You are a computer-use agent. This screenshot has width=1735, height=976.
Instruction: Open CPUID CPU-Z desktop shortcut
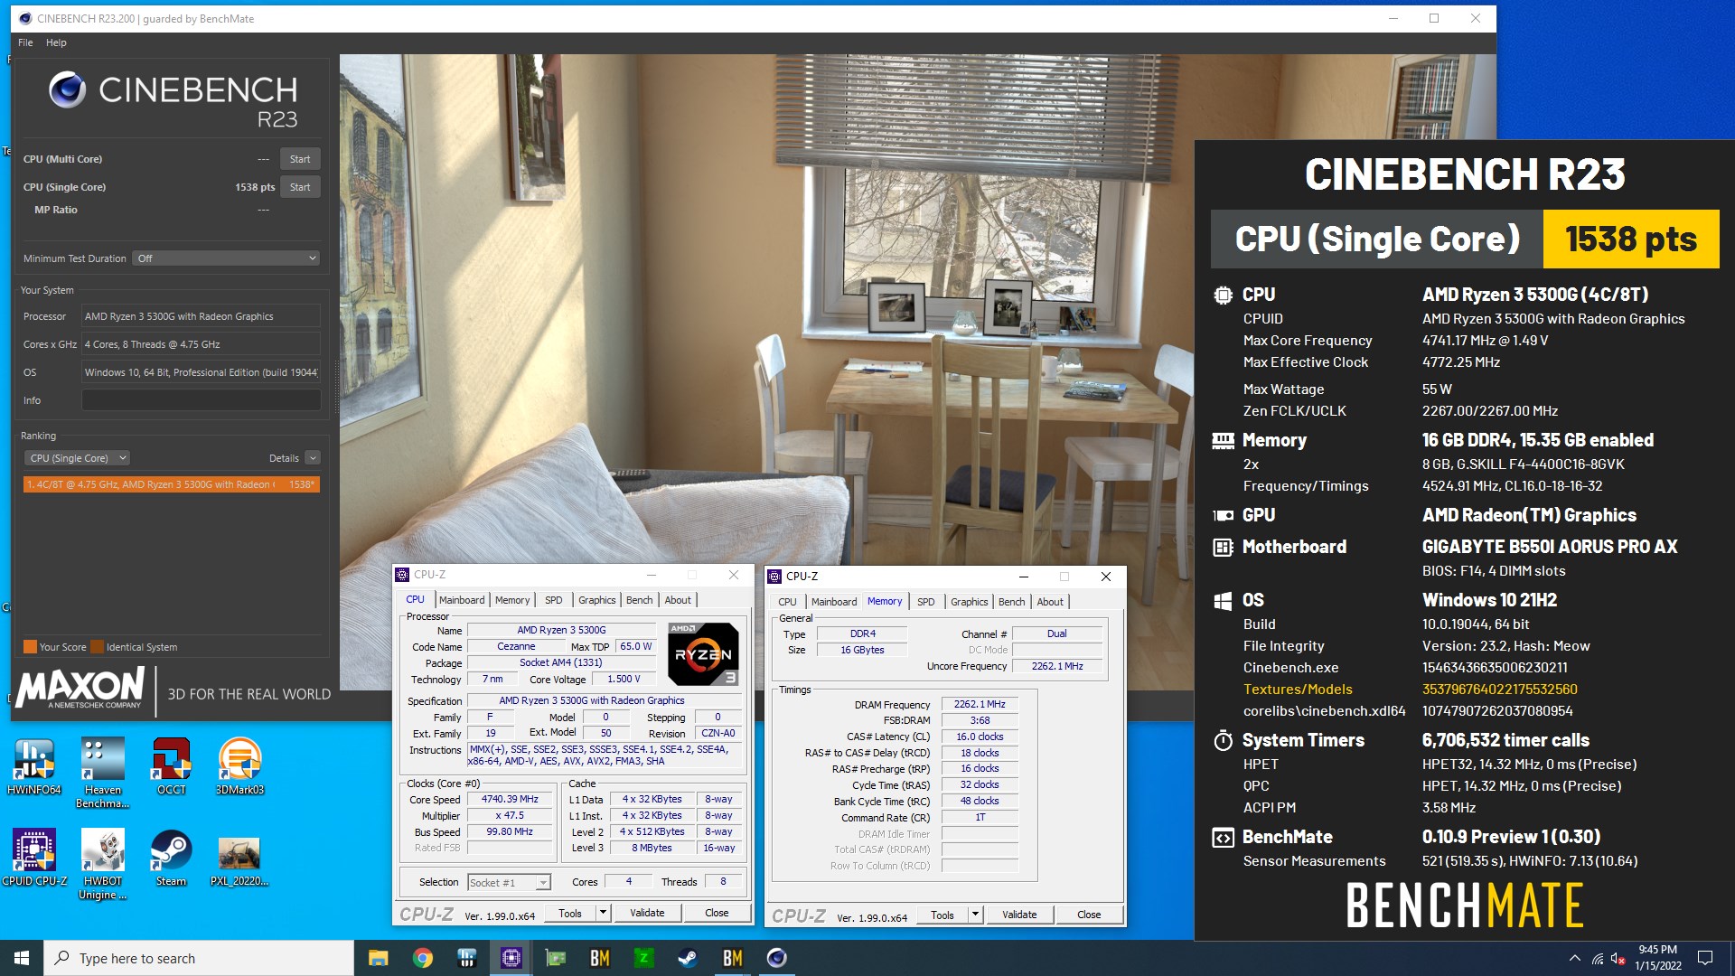pos(34,858)
